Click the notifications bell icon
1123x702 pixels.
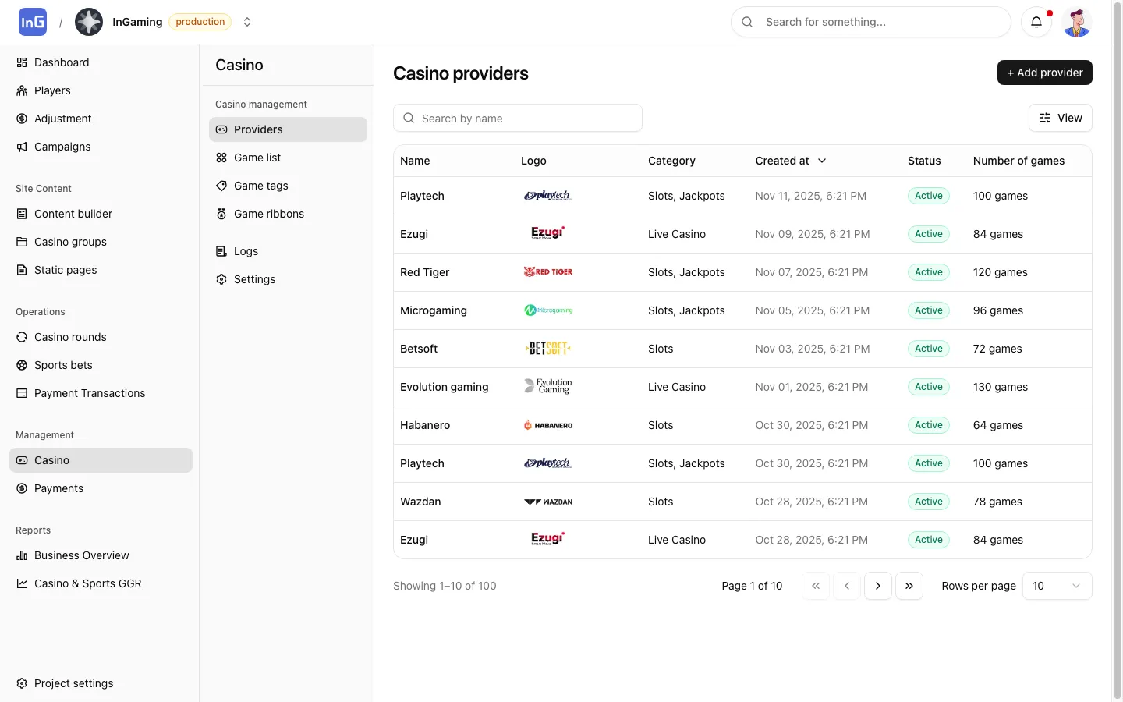point(1036,22)
